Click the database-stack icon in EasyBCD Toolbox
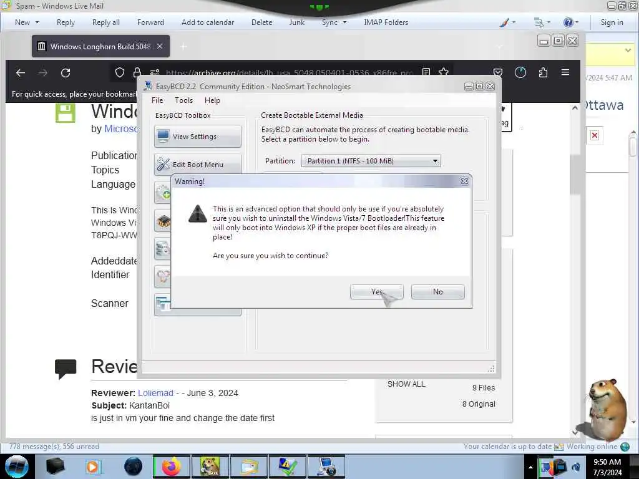 click(x=163, y=248)
